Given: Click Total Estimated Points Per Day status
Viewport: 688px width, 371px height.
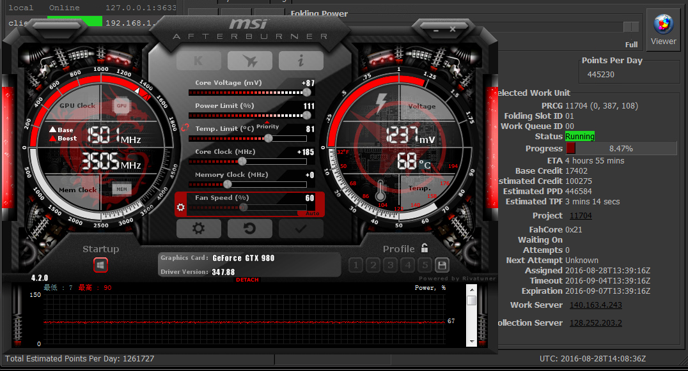Looking at the screenshot, I should click(80, 358).
